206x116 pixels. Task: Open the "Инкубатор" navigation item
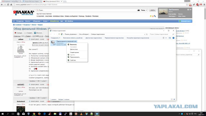(x=54, y=21)
